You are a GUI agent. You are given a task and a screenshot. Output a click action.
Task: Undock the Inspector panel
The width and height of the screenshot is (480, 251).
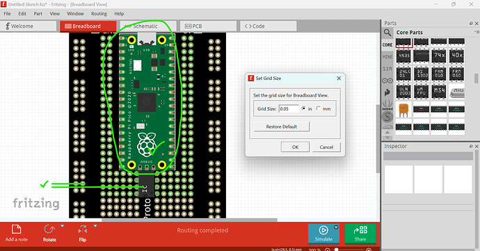point(471,146)
